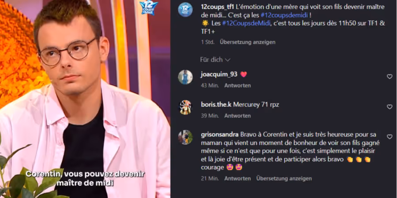Open the 12coups_tf1 username link
Image resolution: width=397 pixels, height=198 pixels.
pos(217,7)
